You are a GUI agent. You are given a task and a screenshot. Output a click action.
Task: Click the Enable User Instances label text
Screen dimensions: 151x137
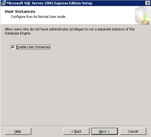pyautogui.click(x=33, y=47)
